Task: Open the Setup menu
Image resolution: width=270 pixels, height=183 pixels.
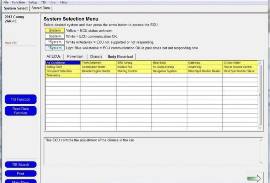Action: (x=33, y=2)
